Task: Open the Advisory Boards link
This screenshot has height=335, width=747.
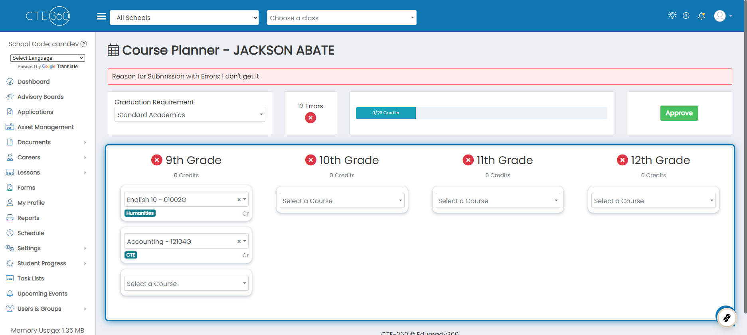Action: click(x=40, y=97)
